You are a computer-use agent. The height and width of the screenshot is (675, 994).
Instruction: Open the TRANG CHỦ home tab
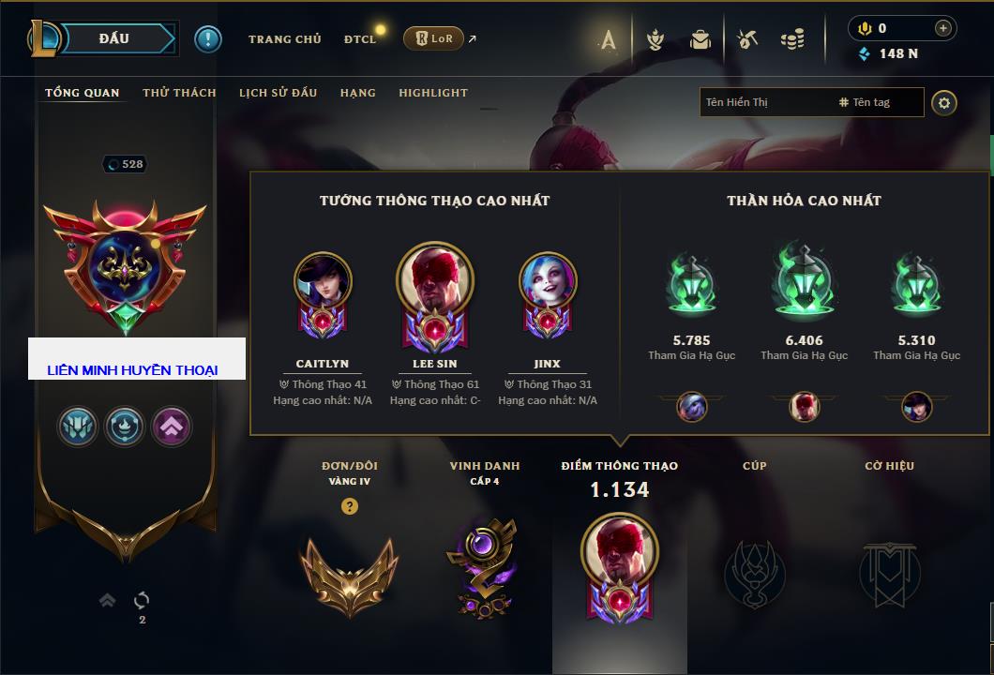285,39
